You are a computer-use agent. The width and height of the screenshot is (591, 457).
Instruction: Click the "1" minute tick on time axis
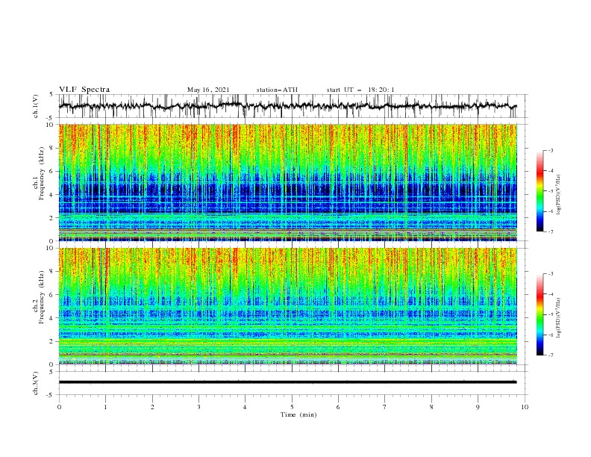[105, 407]
